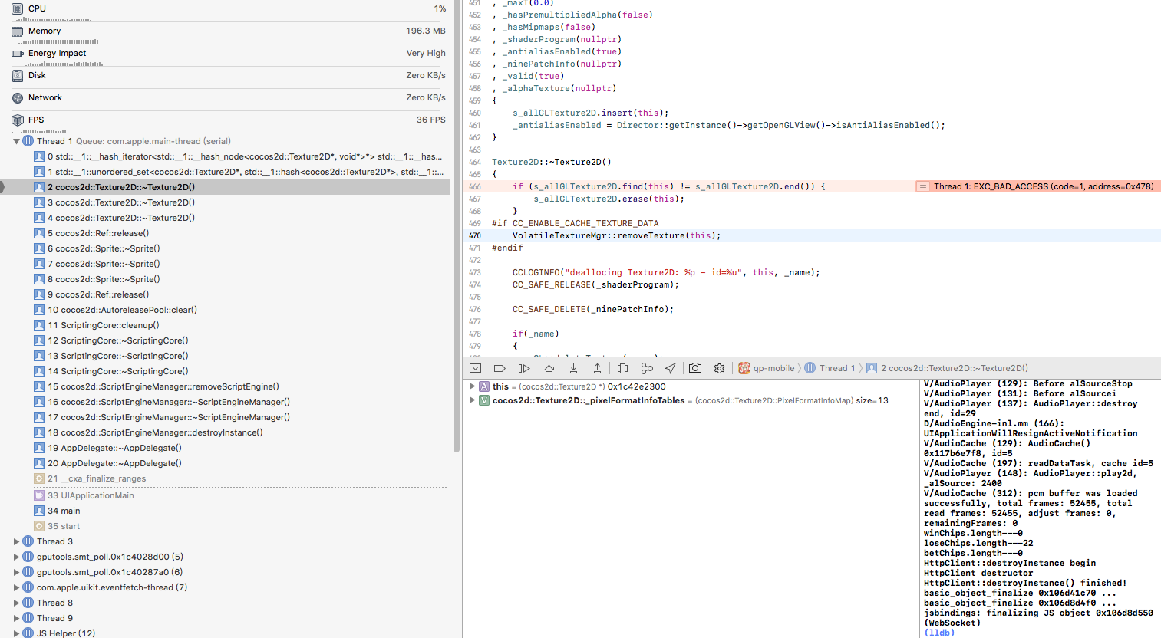Click the (lldb) console prompt
Screen dimensions: 1161x638
pyautogui.click(x=939, y=633)
